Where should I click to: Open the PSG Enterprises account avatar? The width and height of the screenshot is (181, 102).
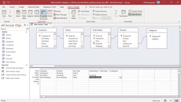point(158,3)
